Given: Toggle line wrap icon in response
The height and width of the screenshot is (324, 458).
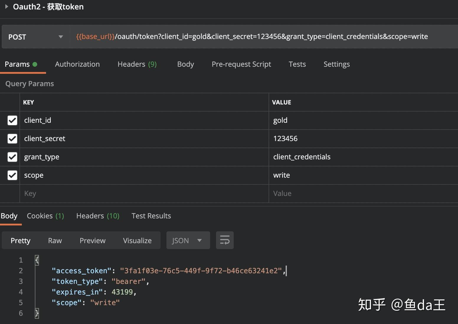Looking at the screenshot, I should pyautogui.click(x=225, y=240).
